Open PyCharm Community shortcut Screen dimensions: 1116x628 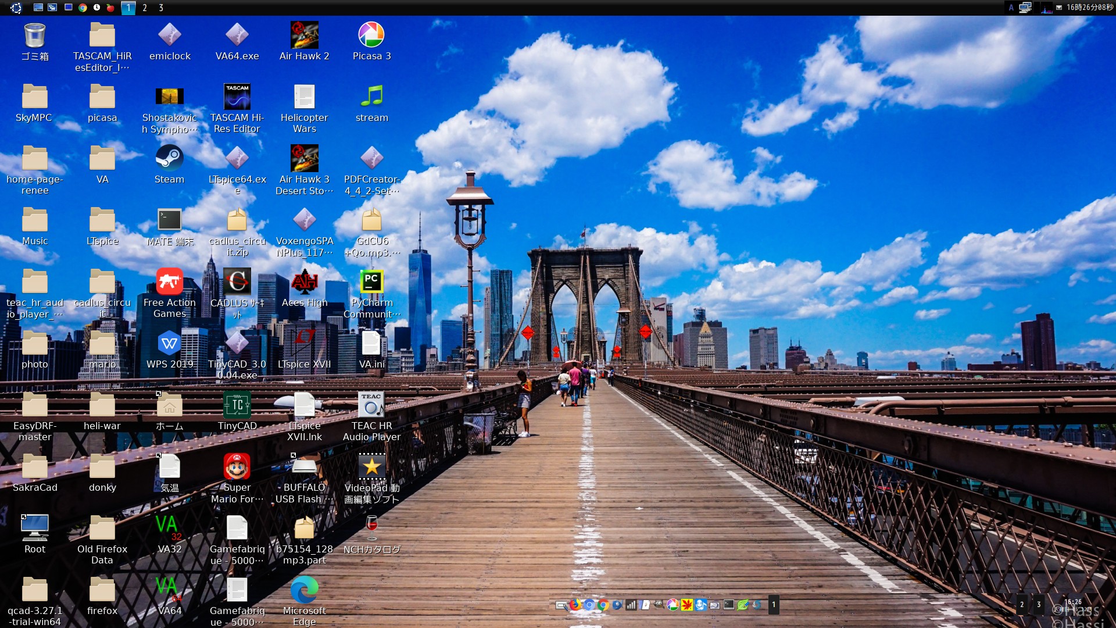pyautogui.click(x=371, y=282)
